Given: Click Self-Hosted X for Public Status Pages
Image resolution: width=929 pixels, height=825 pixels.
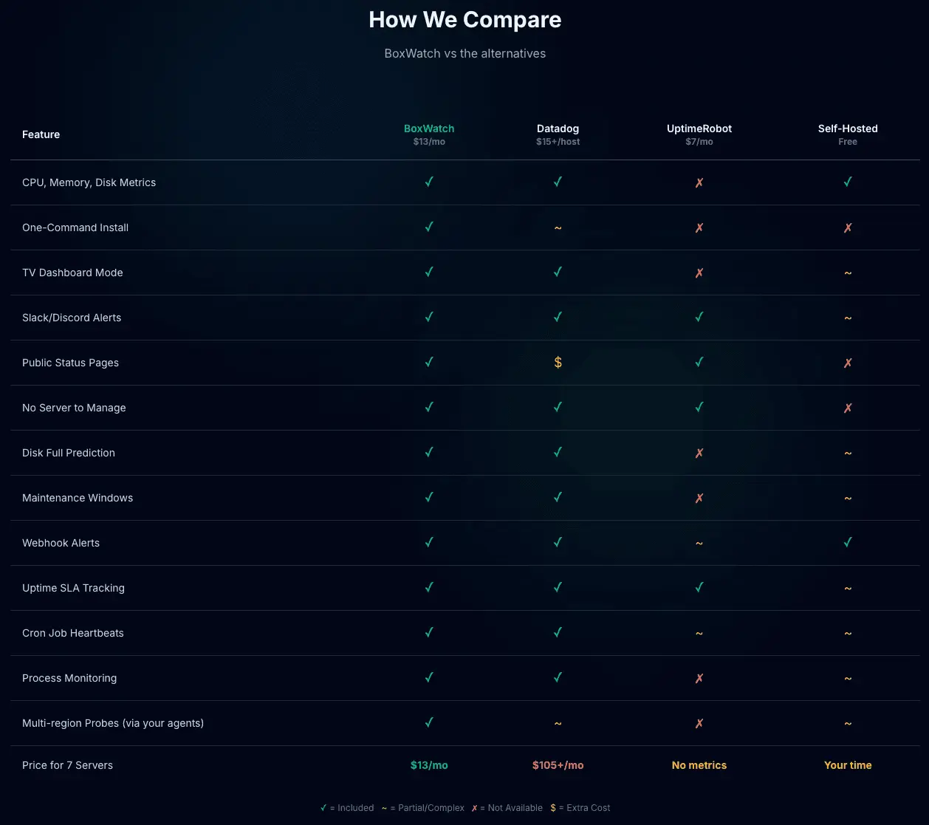Looking at the screenshot, I should [x=848, y=363].
